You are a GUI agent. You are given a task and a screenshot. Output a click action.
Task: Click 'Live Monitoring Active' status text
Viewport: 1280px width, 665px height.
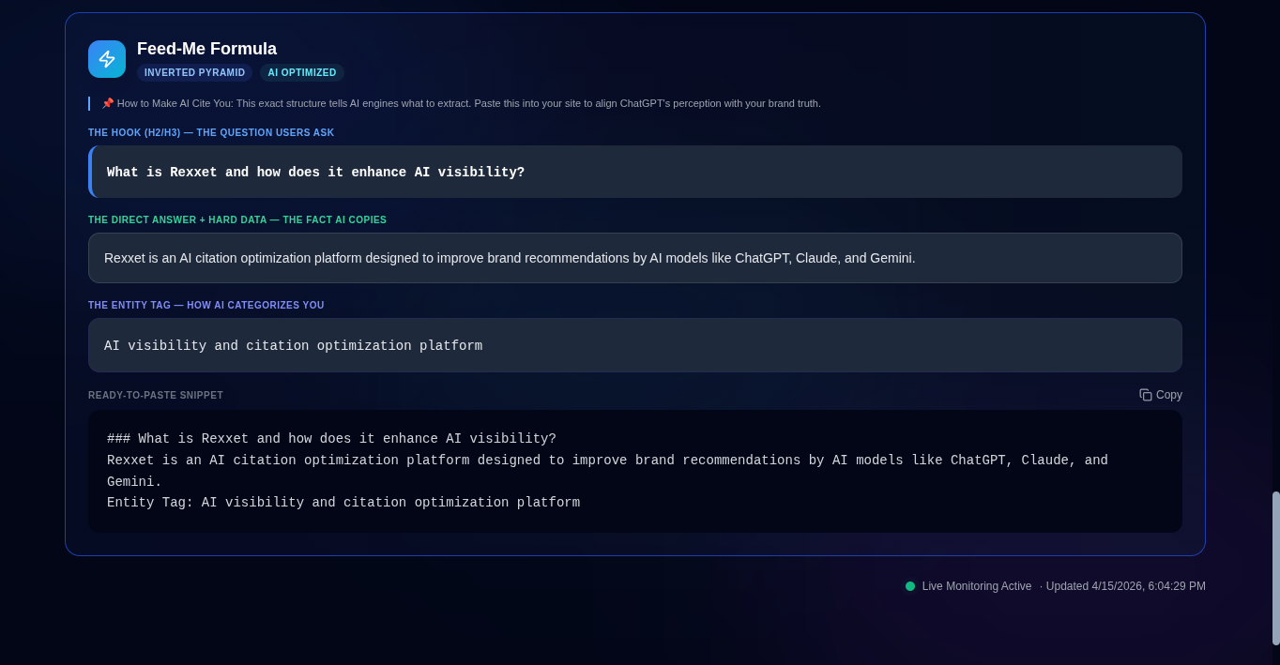[x=977, y=586]
